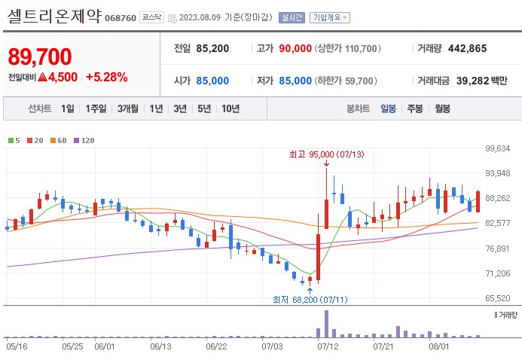The width and height of the screenshot is (522, 363).
Task: Click the 05/16 date on the x-axis
Action: 17,346
